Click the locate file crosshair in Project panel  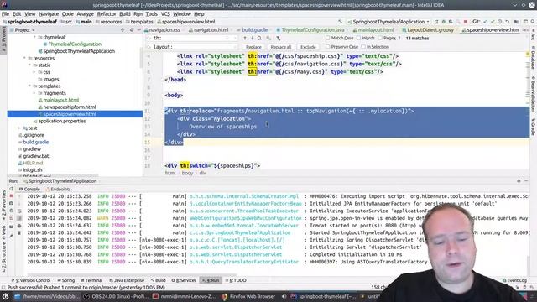(x=123, y=30)
